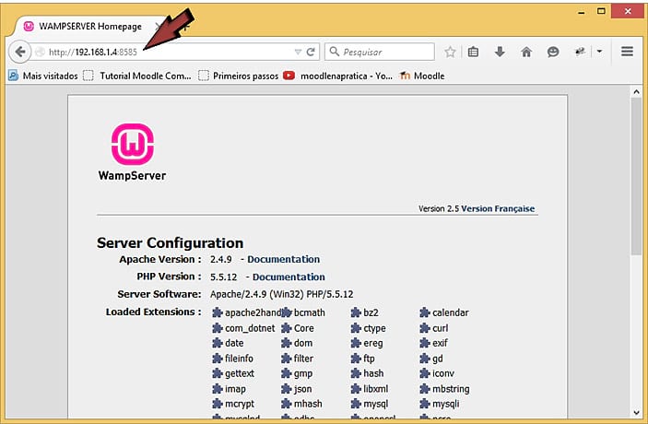Screen dimensions: 648x424
Task: Click the mhash extension name
Action: click(308, 404)
